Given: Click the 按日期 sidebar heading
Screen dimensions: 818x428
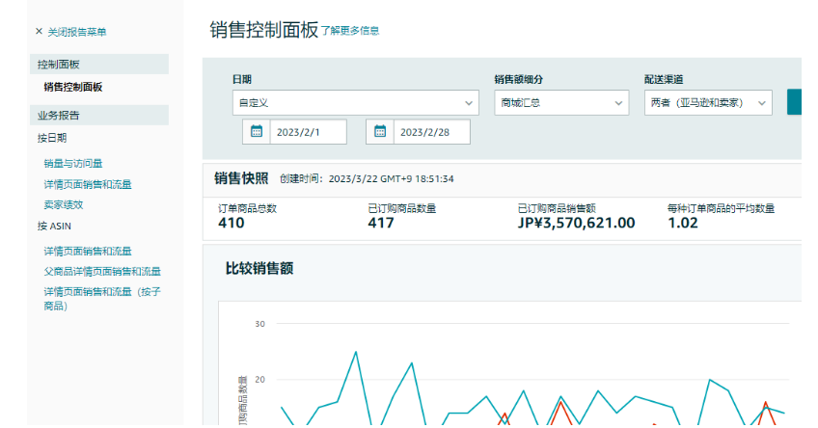Looking at the screenshot, I should tap(52, 138).
